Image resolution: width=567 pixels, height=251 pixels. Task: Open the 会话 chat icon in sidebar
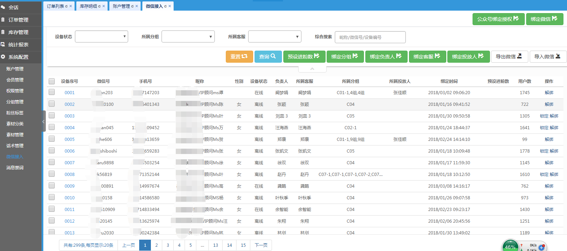(3, 7)
